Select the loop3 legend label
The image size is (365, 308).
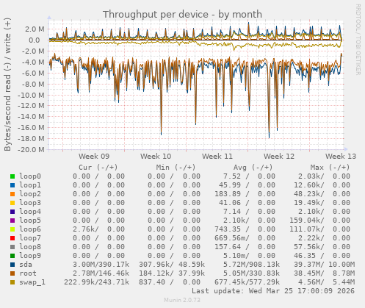click(x=30, y=203)
